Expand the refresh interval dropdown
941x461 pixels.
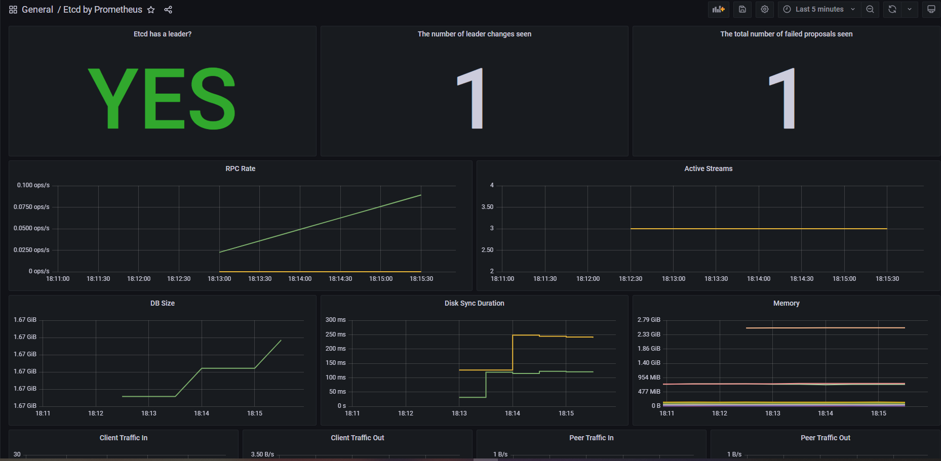(910, 9)
